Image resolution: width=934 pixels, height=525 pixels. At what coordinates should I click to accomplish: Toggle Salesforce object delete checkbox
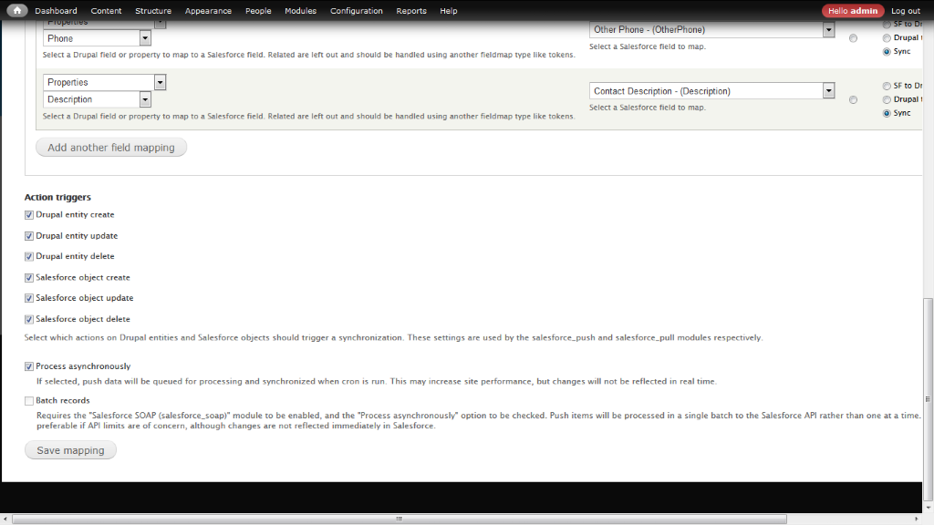coord(28,320)
